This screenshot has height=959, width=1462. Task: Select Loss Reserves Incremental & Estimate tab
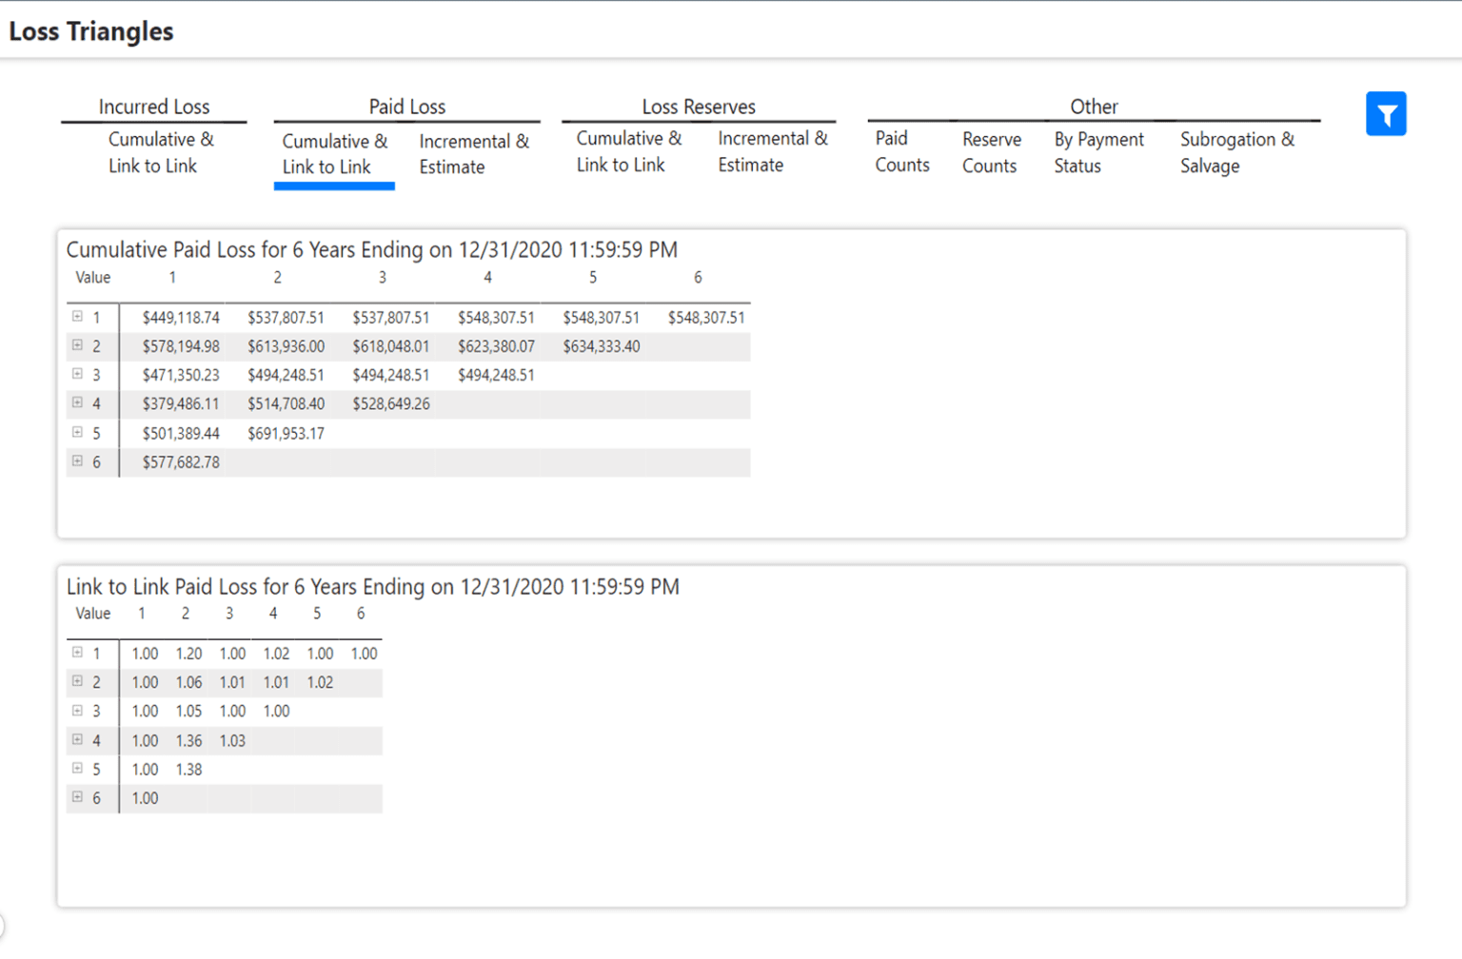[x=772, y=152]
